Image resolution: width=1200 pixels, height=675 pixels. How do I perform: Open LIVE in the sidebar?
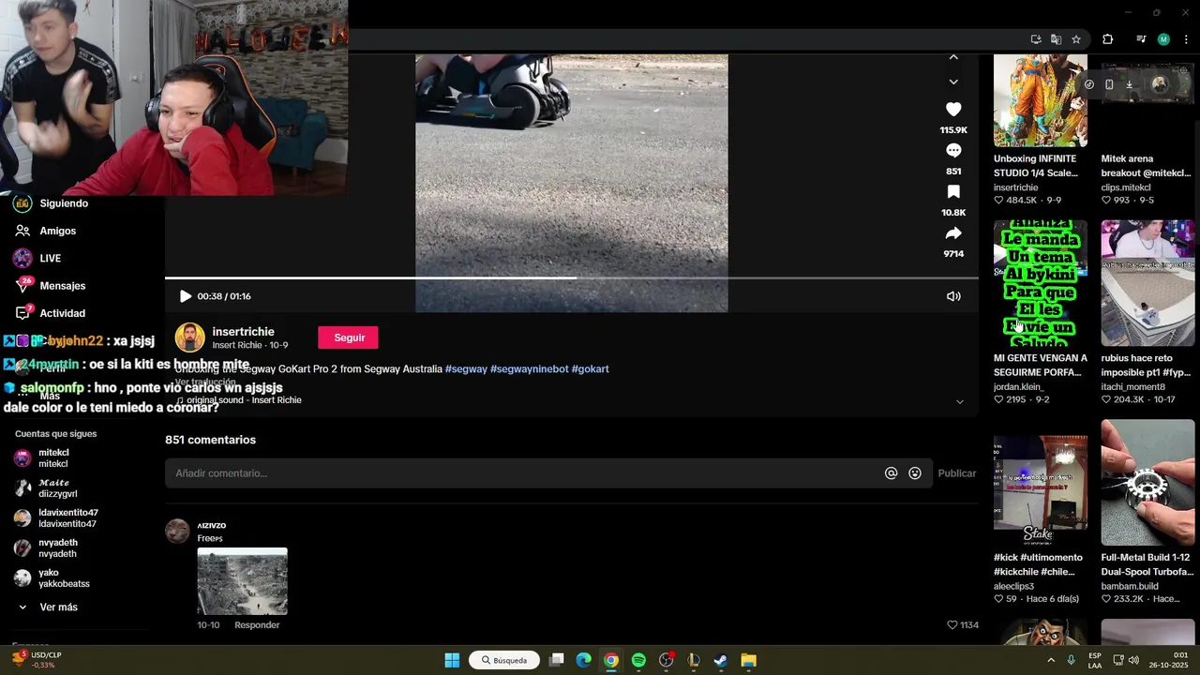coord(50,259)
